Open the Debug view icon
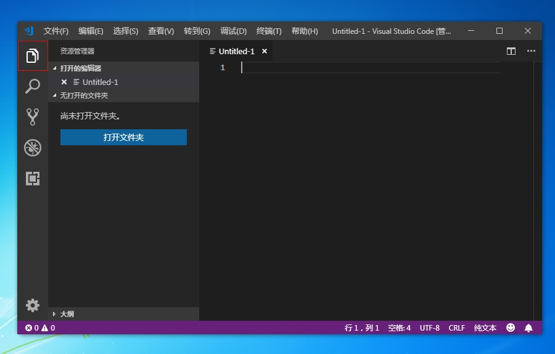 [x=33, y=148]
